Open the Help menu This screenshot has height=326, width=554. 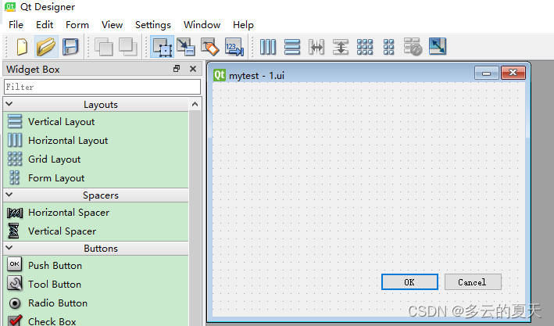(243, 25)
